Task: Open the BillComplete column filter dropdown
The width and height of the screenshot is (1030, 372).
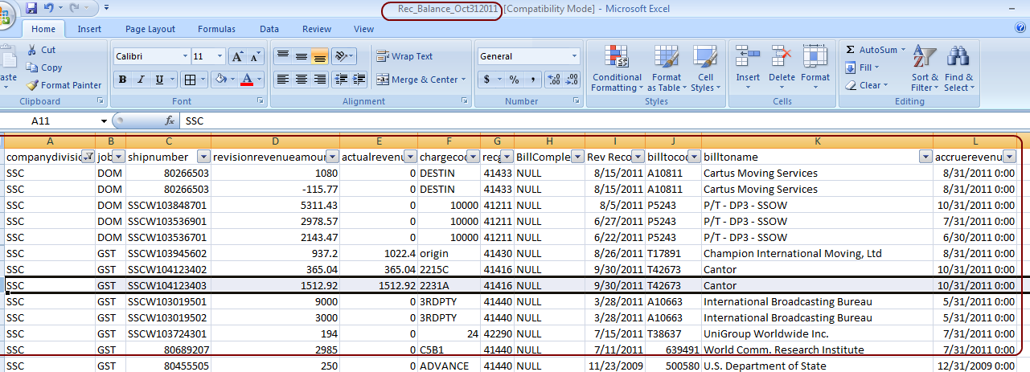Action: pos(577,157)
